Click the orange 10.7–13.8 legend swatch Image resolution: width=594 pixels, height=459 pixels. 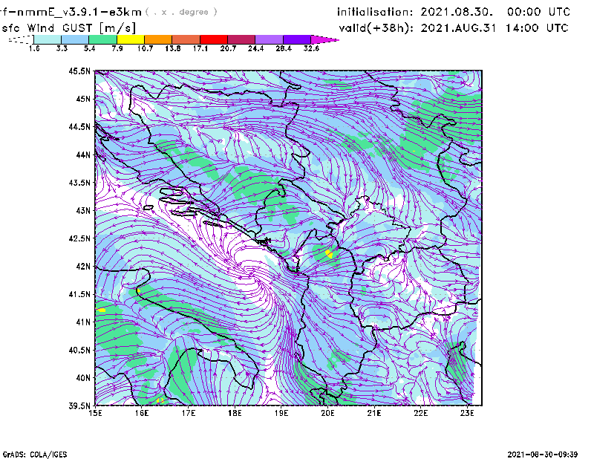(x=158, y=39)
